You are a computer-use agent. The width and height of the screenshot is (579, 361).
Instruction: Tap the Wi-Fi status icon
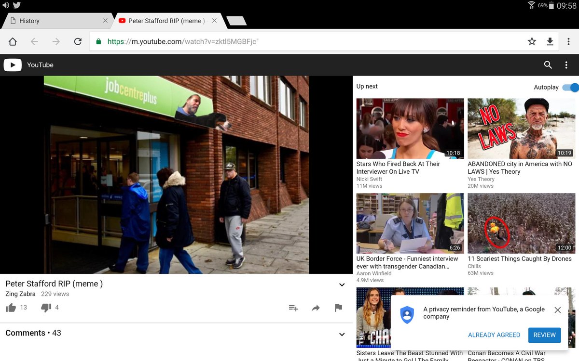point(531,5)
